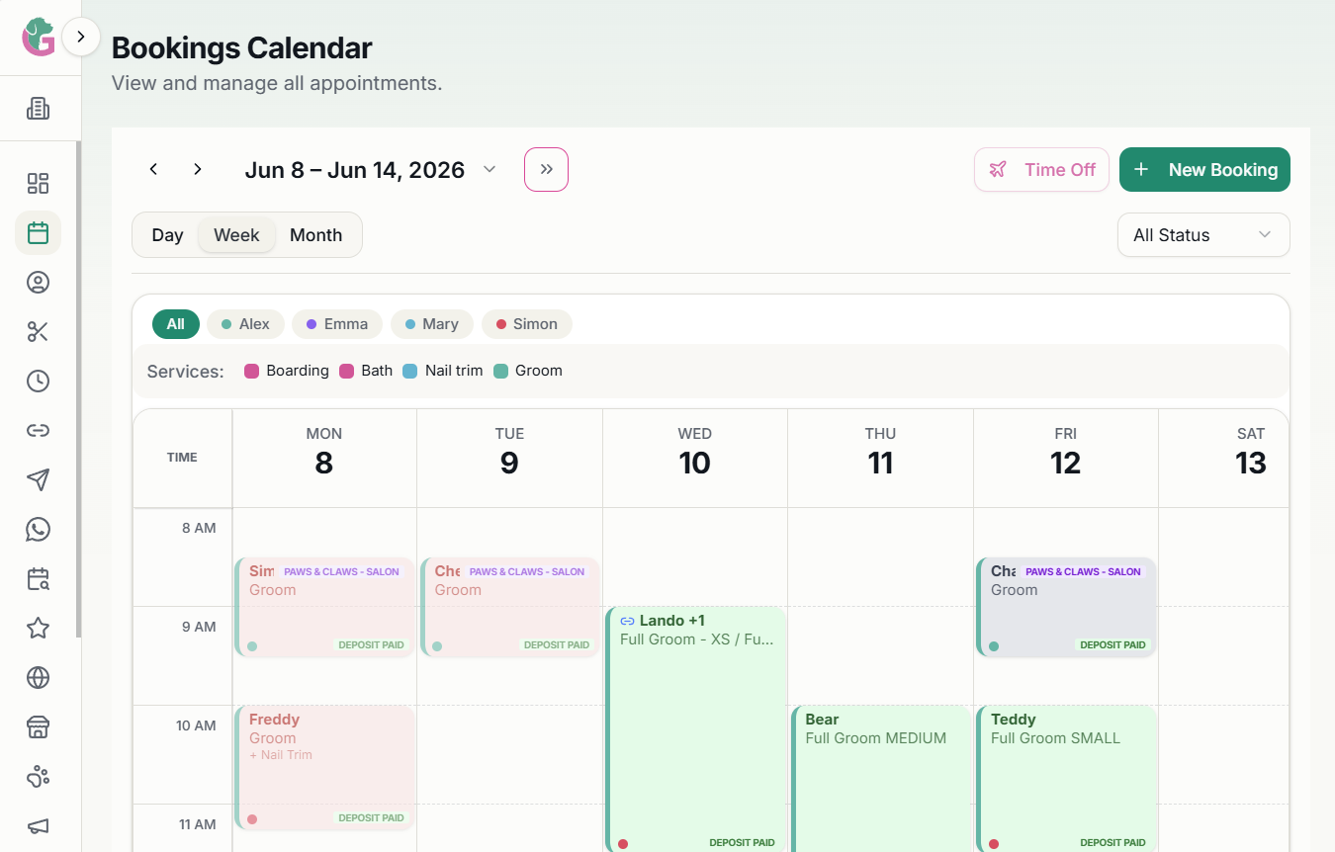Click the double-chevron jump forward button

546,169
